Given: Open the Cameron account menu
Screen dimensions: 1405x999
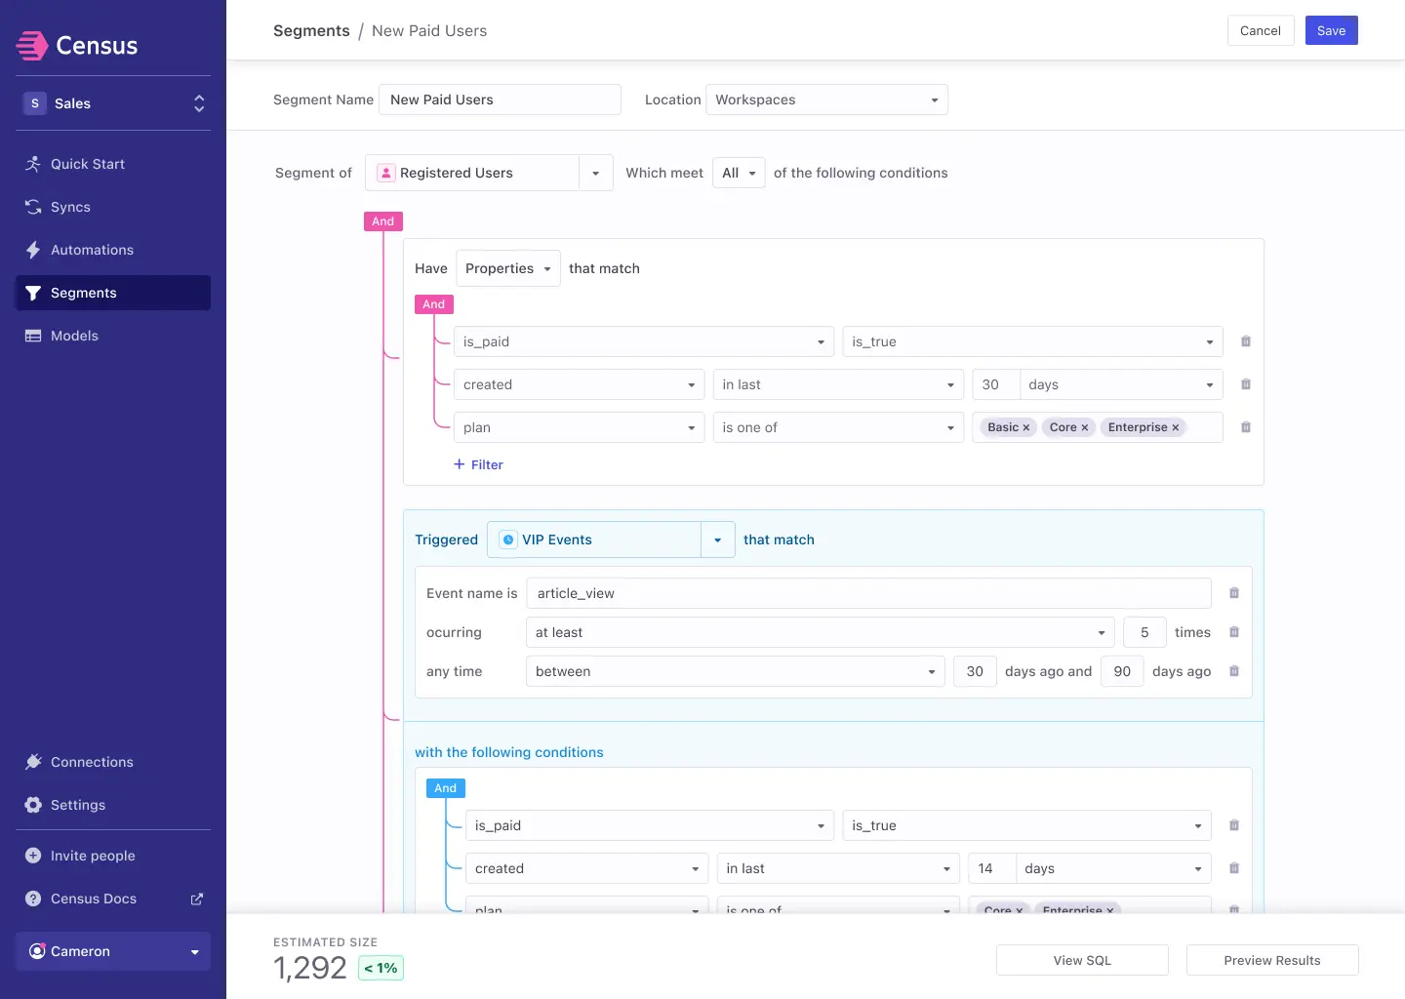Looking at the screenshot, I should (112, 951).
